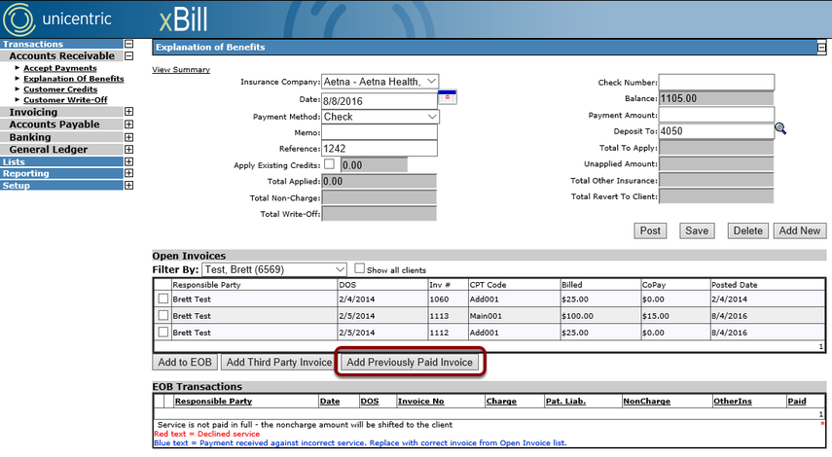The image size is (832, 457).
Task: Click the Reference field containing 1242
Action: click(x=380, y=149)
